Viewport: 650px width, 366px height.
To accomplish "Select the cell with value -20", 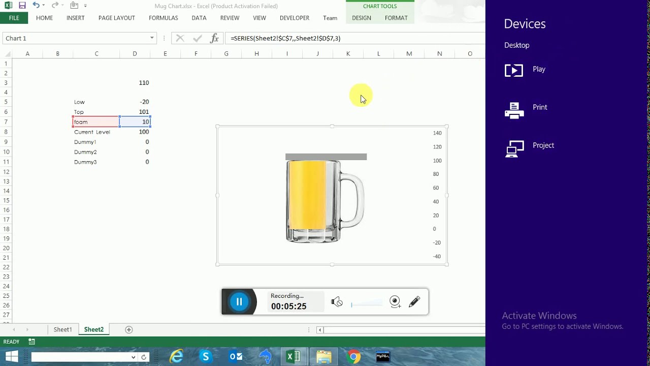I will [135, 102].
